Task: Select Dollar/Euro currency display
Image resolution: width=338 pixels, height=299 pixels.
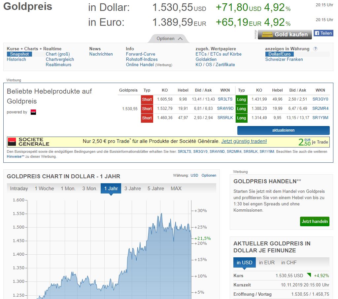Action: click(279, 54)
